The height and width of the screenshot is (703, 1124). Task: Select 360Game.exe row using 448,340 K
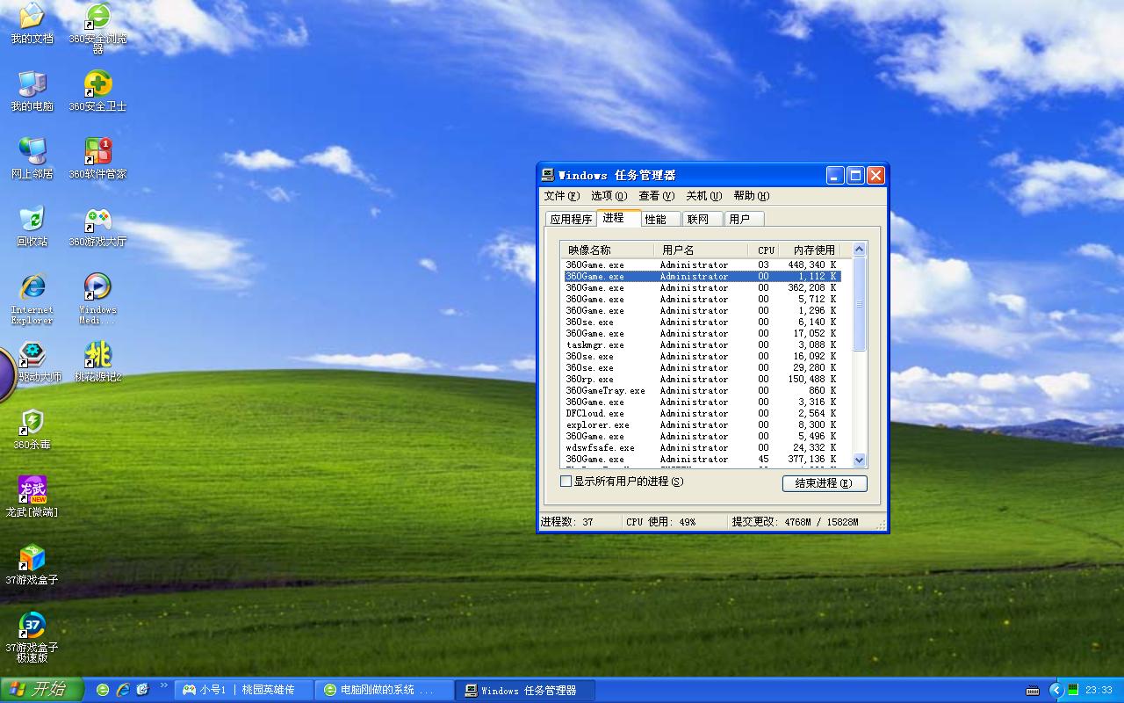pyautogui.click(x=702, y=265)
